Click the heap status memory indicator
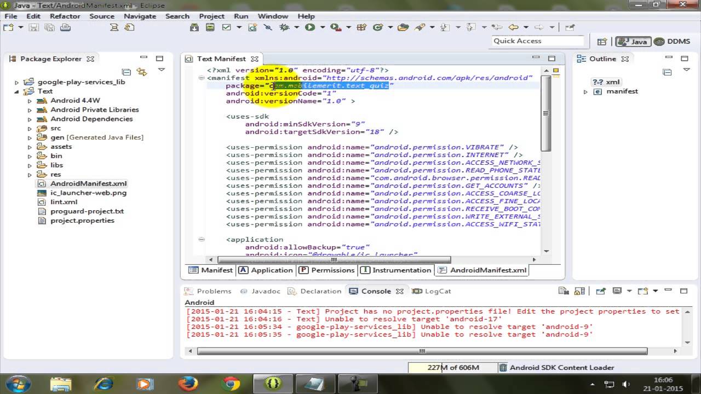 pyautogui.click(x=452, y=368)
